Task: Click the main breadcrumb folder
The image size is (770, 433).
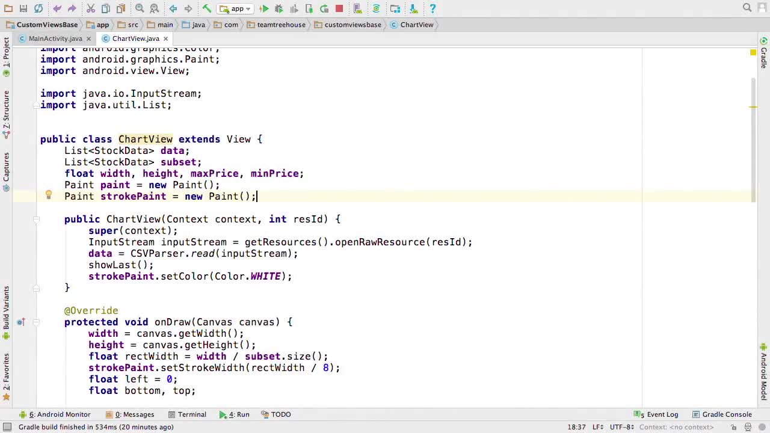Action: [x=159, y=25]
